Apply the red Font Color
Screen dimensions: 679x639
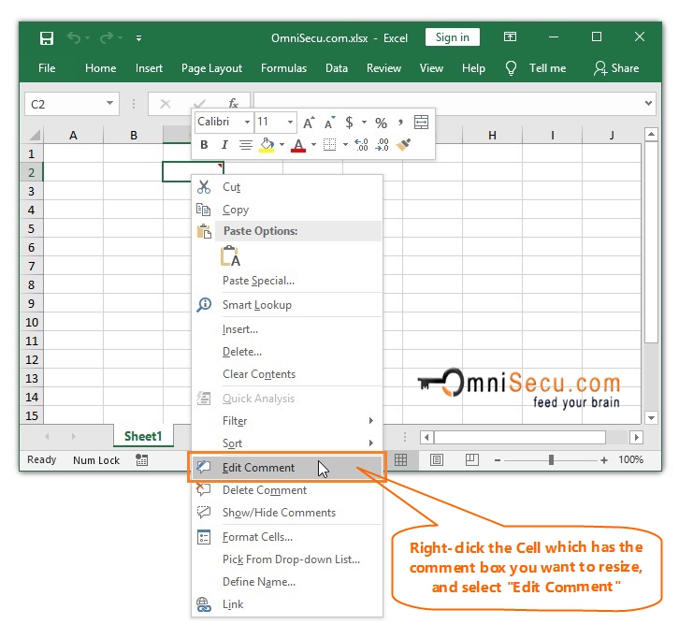click(298, 145)
